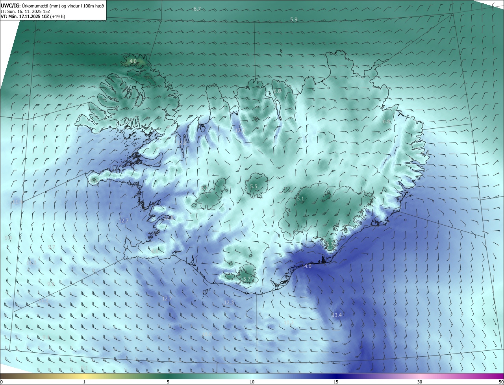The width and height of the screenshot is (504, 385).
Task: Click the color scale tick label 15
Action: [336, 382]
